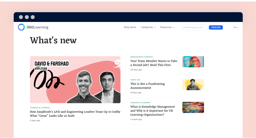The image size is (256, 138).
Task: Click the 360Learning circular logo icon
Action: tap(21, 27)
